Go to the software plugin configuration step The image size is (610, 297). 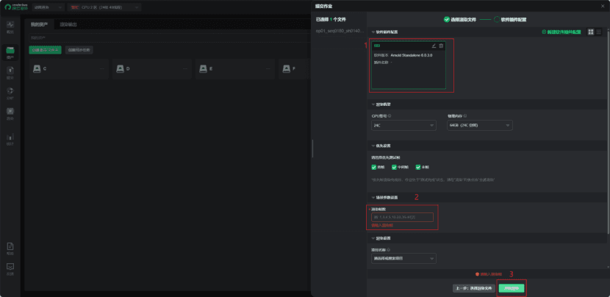(510, 19)
